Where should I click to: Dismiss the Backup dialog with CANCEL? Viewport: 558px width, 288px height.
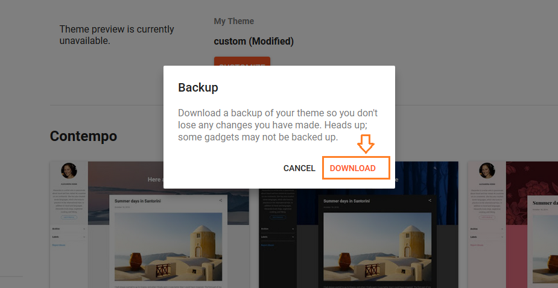pyautogui.click(x=299, y=168)
